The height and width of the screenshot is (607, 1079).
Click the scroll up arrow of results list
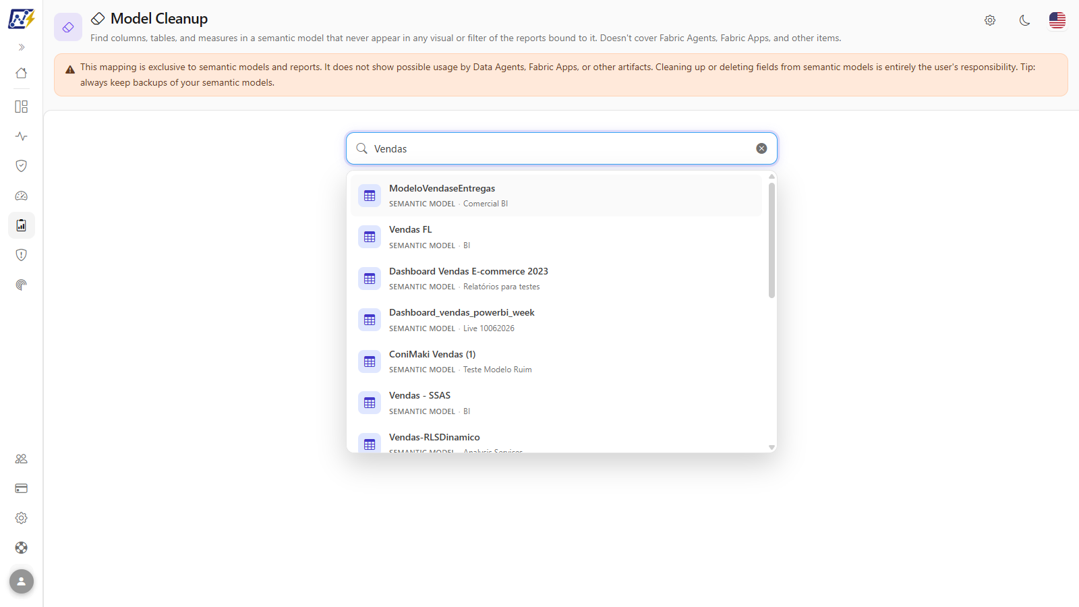pos(771,176)
